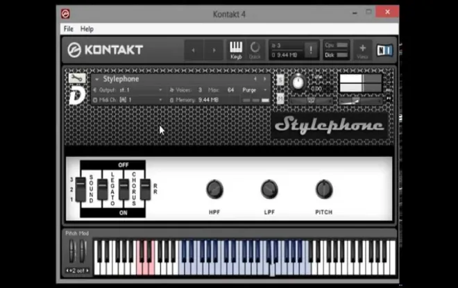This screenshot has height=288, width=458.
Task: Click the Memory 9.44 MB readout
Action: [208, 100]
